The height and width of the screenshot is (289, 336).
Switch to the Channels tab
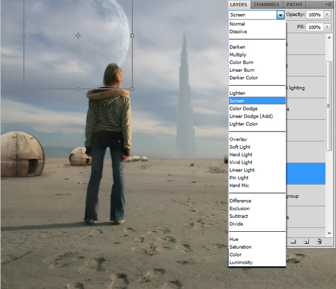[x=266, y=4]
